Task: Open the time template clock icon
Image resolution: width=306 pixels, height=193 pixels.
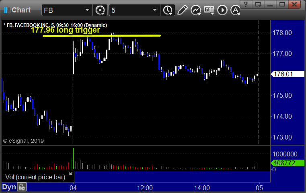Action: tap(168, 10)
